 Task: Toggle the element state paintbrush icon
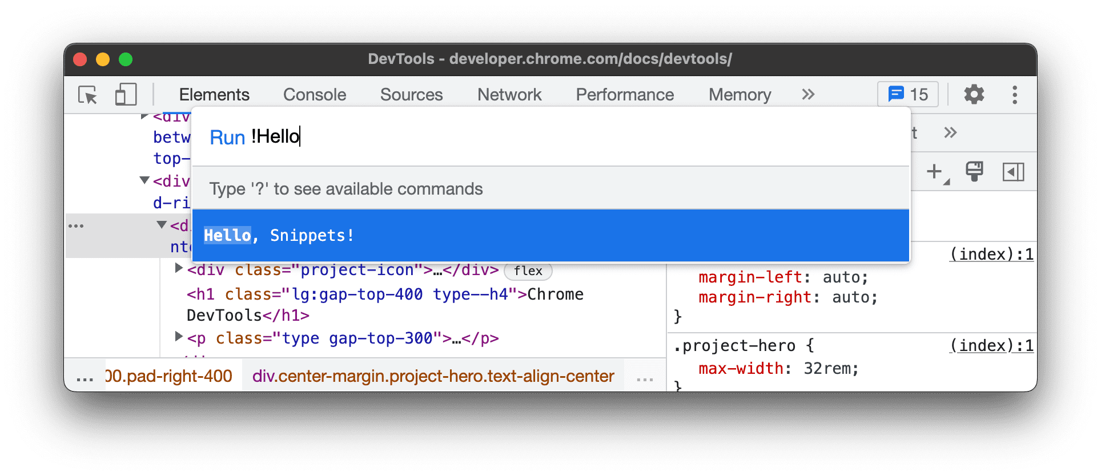click(x=974, y=172)
